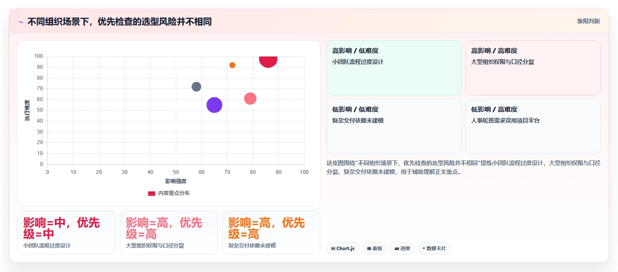Click the 象限判断 label in header
This screenshot has width=618, height=272.
tap(588, 21)
